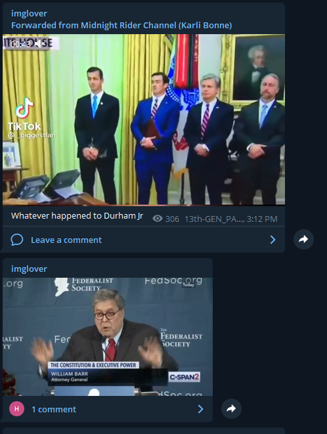
Task: Play the William Barr C-SPAN2 video
Action: click(108, 337)
